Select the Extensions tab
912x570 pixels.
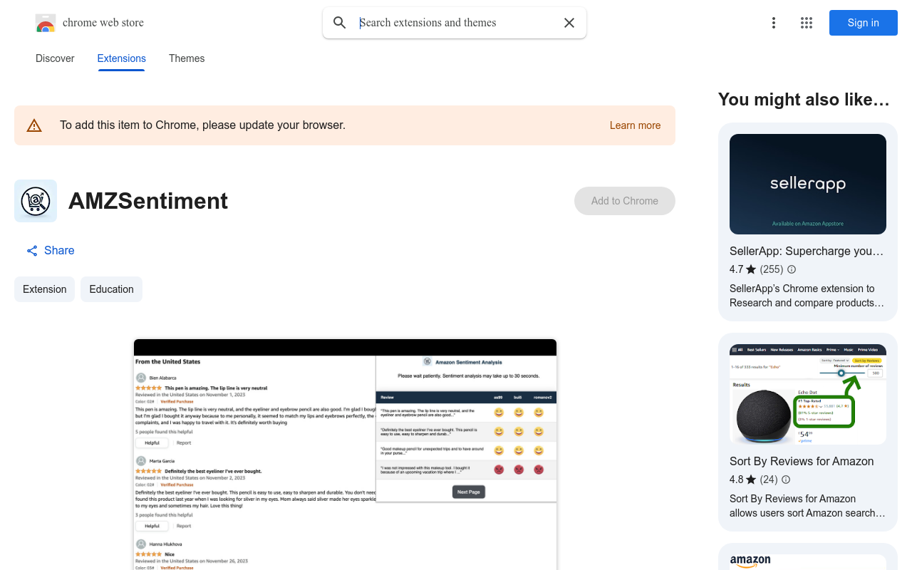pos(122,58)
